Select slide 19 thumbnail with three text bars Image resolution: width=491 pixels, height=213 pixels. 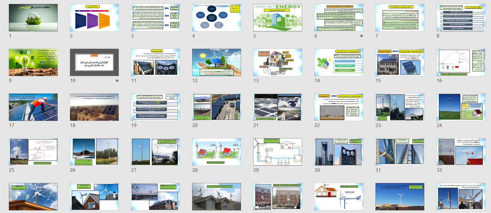(155, 107)
